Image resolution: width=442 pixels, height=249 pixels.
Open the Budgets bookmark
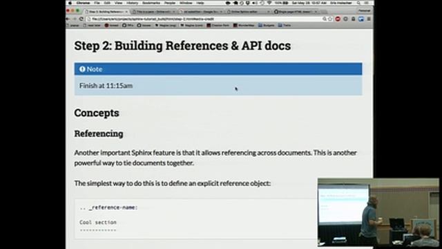click(266, 26)
